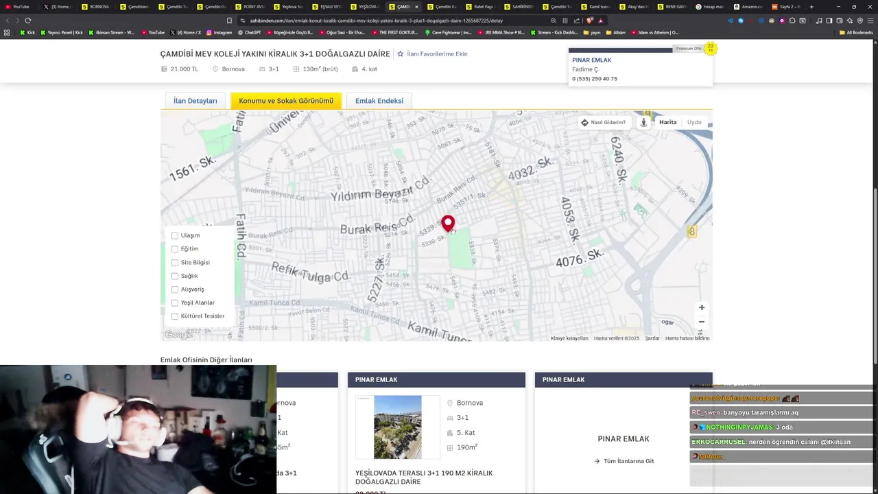Viewport: 878px width, 494px height.
Task: Enable the Alışveriş checkbox
Action: click(x=175, y=289)
